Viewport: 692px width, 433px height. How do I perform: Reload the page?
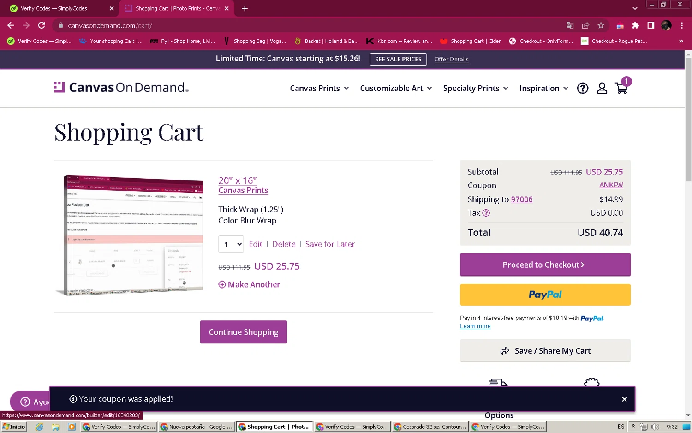click(x=42, y=25)
